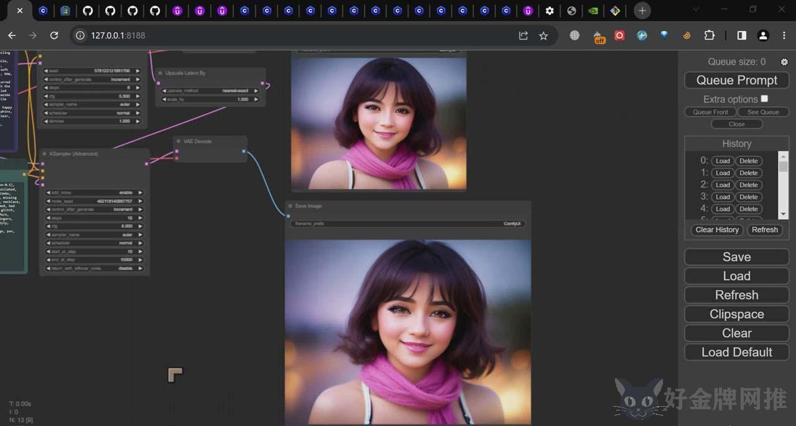
Task: Switch to the NVIDIA browser tab
Action: 593,11
